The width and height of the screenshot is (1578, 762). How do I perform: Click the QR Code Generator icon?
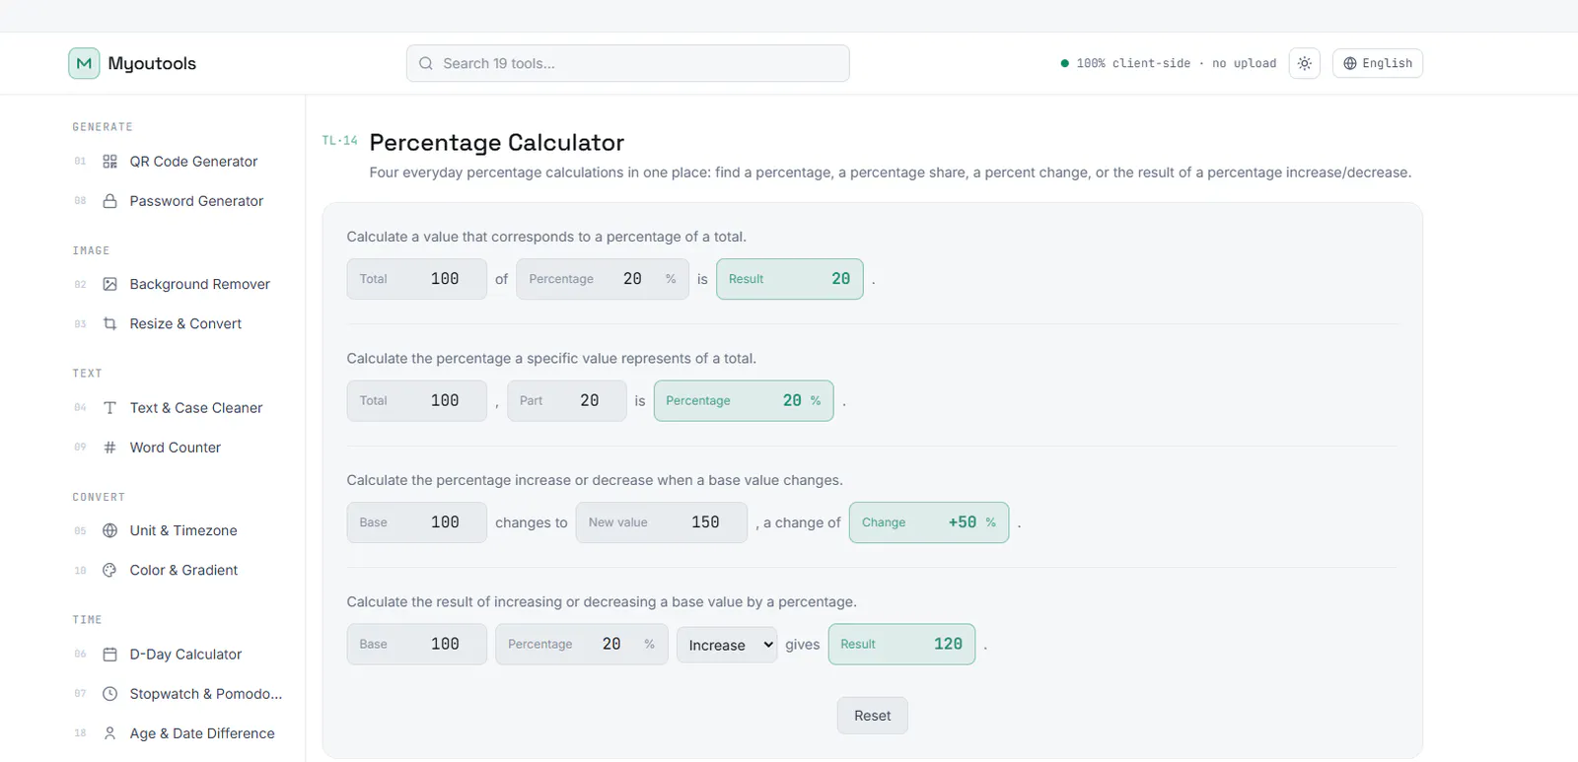pyautogui.click(x=110, y=162)
